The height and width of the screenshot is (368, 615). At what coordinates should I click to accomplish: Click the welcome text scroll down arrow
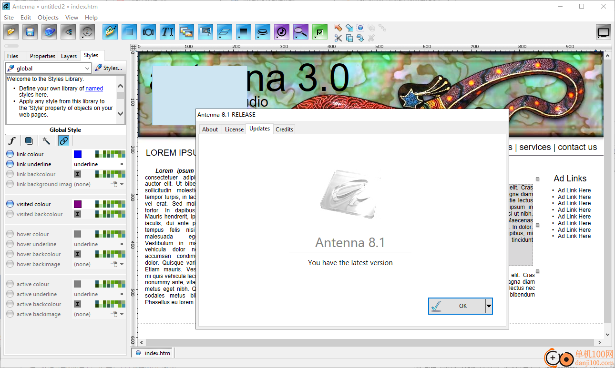coord(120,113)
